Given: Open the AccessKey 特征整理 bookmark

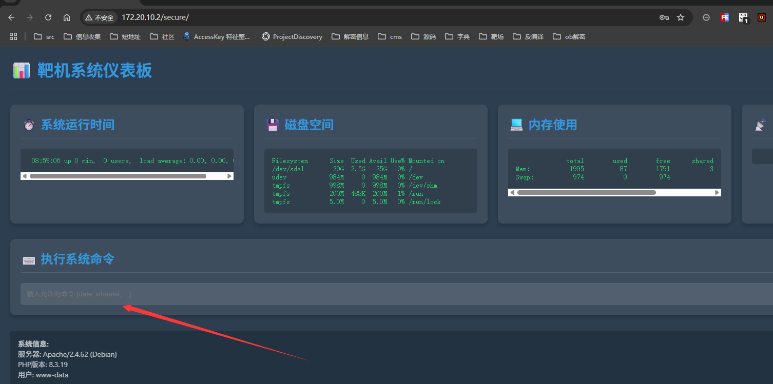Looking at the screenshot, I should 217,36.
